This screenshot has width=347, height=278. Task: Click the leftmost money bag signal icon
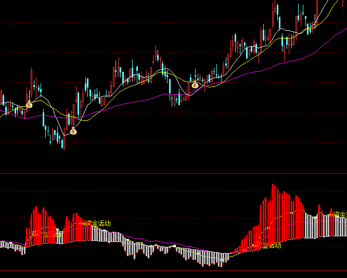pyautogui.click(x=29, y=105)
